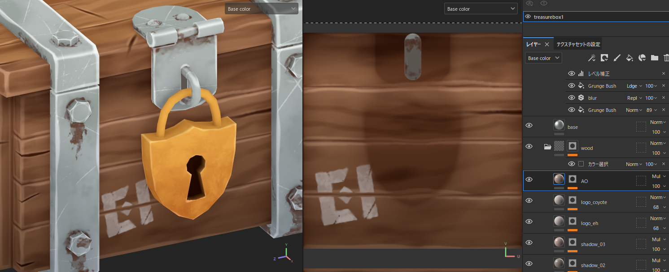Click the mask icon of the AO layer
Screen dimensions: 669x272
pyautogui.click(x=573, y=179)
